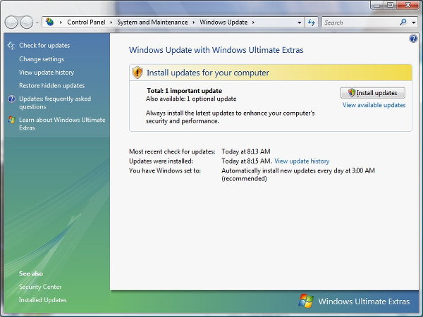The width and height of the screenshot is (423, 317).
Task: Open the View available updates link
Action: tap(374, 105)
